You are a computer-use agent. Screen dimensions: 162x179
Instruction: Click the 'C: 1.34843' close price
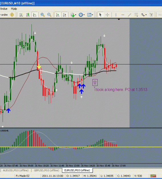click(124, 176)
